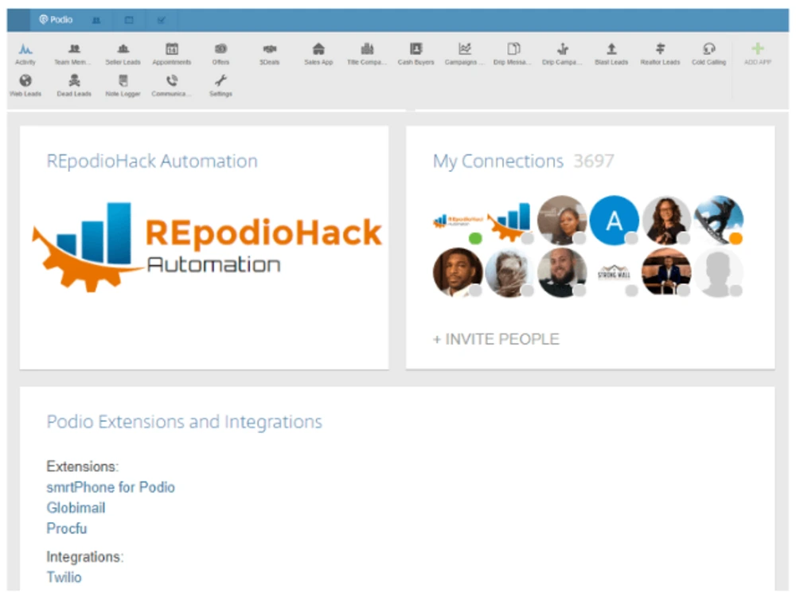796x597 pixels.
Task: Open the calendar icon in top bar
Action: 129,21
